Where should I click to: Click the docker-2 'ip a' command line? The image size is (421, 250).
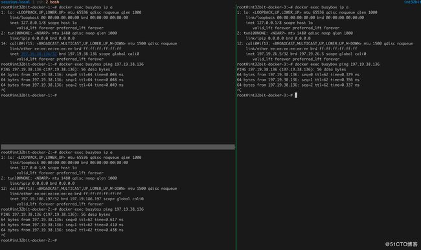point(56,152)
